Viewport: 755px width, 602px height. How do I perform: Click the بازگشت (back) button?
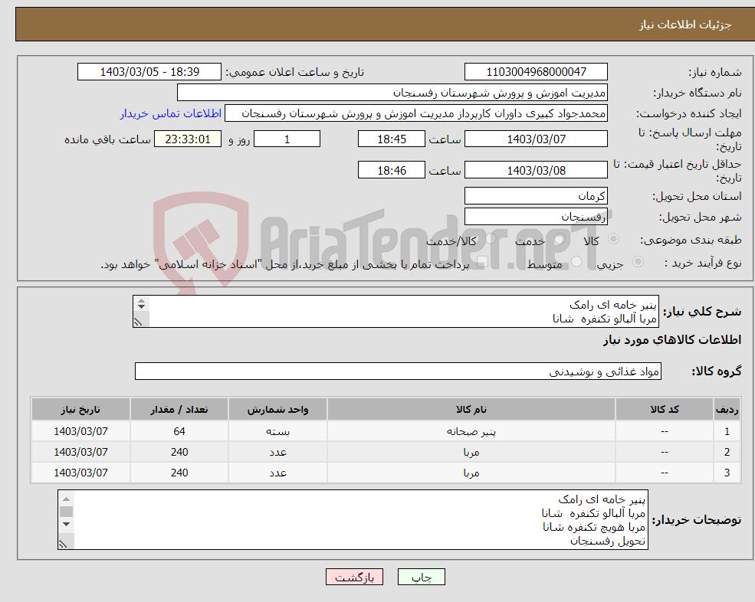point(354,577)
